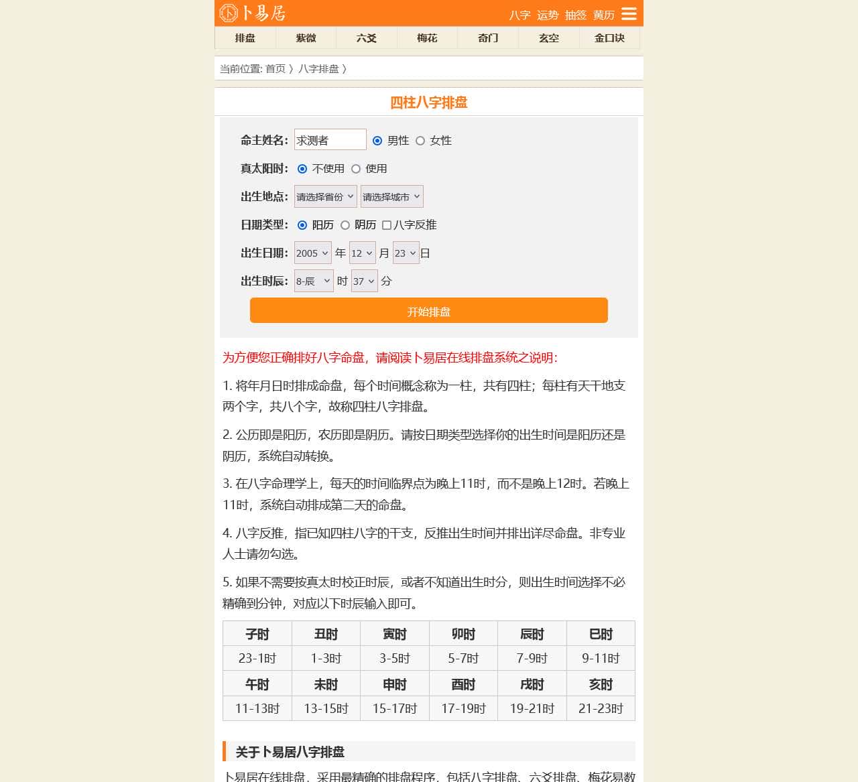This screenshot has width=858, height=782.
Task: Select the 男性 radio button
Action: pyautogui.click(x=377, y=141)
